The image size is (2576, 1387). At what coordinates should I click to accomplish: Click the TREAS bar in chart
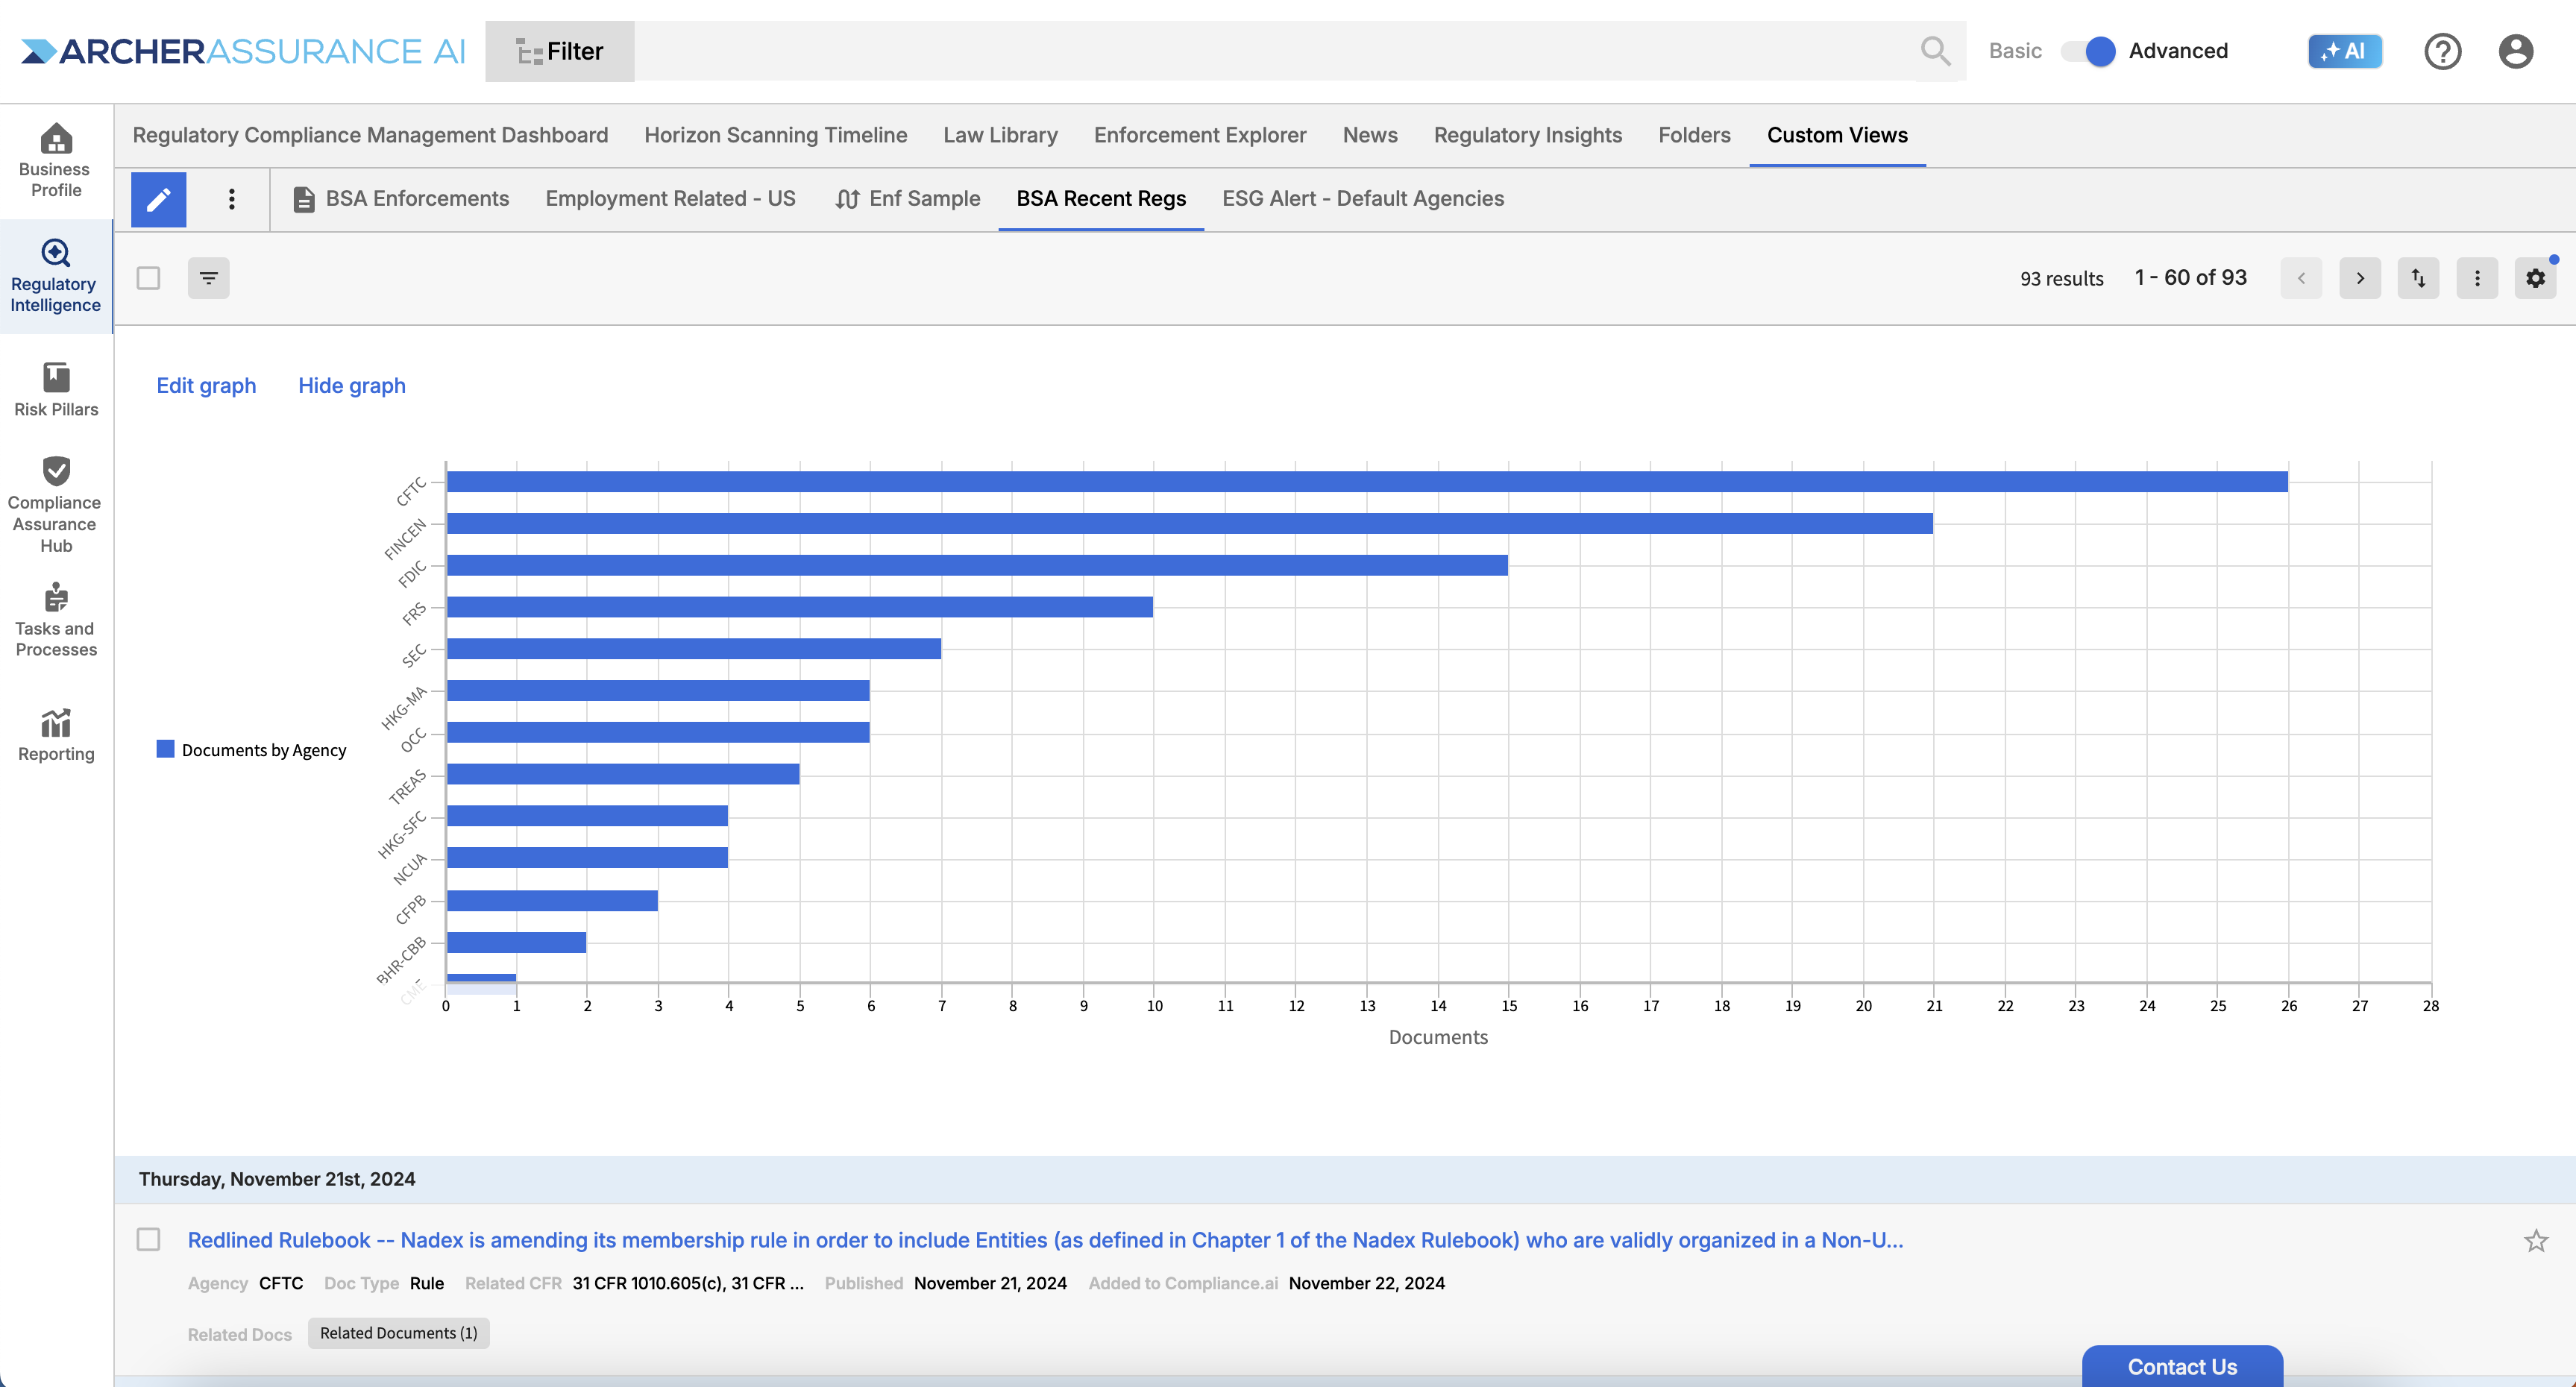[623, 774]
